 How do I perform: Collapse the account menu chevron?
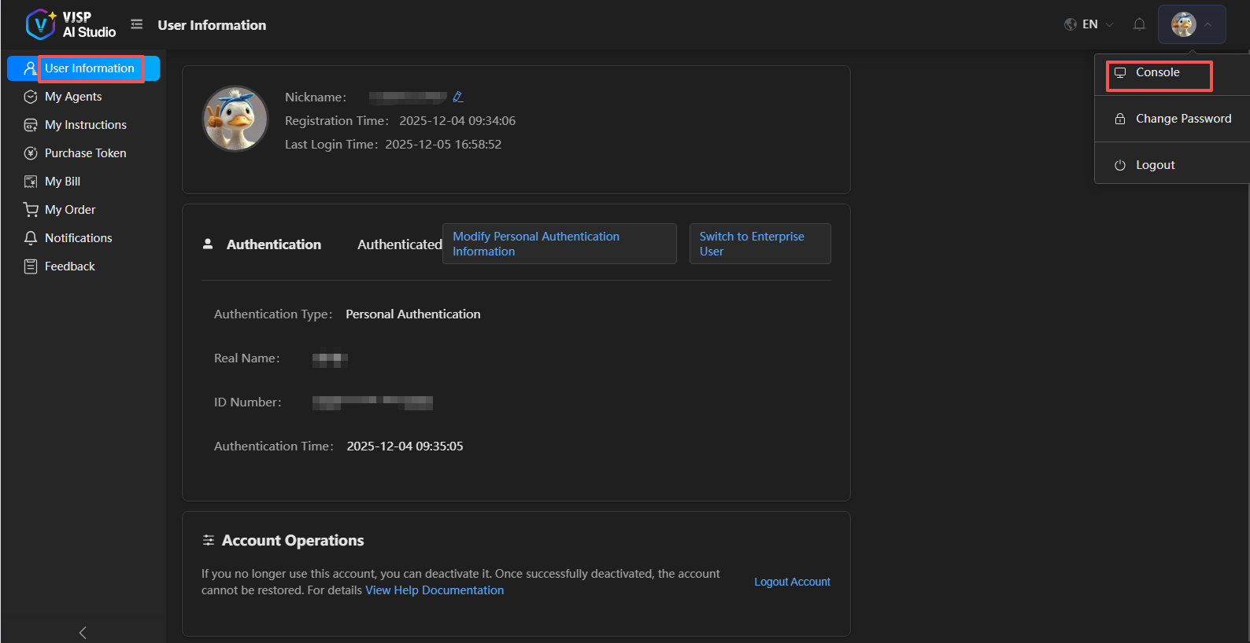pyautogui.click(x=1207, y=24)
